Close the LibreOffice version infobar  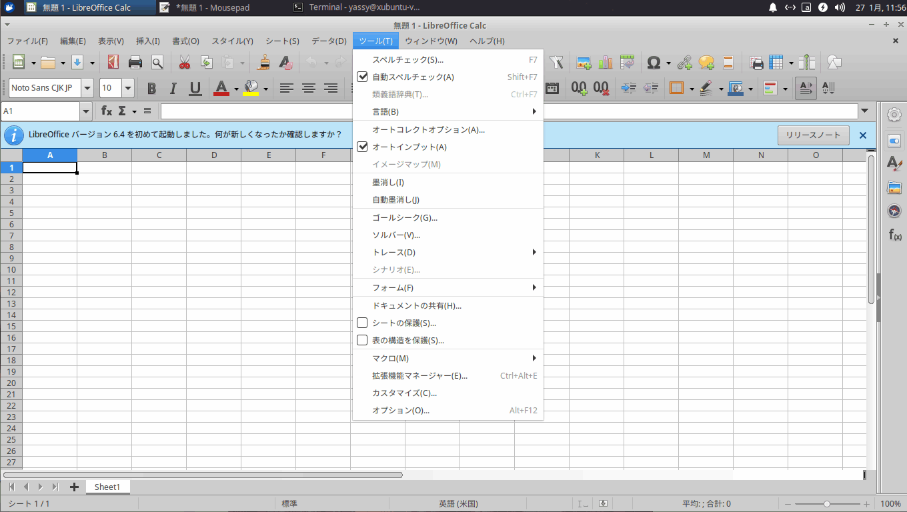pyautogui.click(x=863, y=135)
